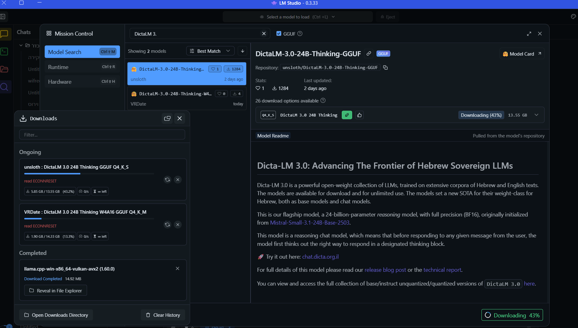Retry the unsloth DictaLM download
This screenshot has height=328, width=578.
(167, 180)
